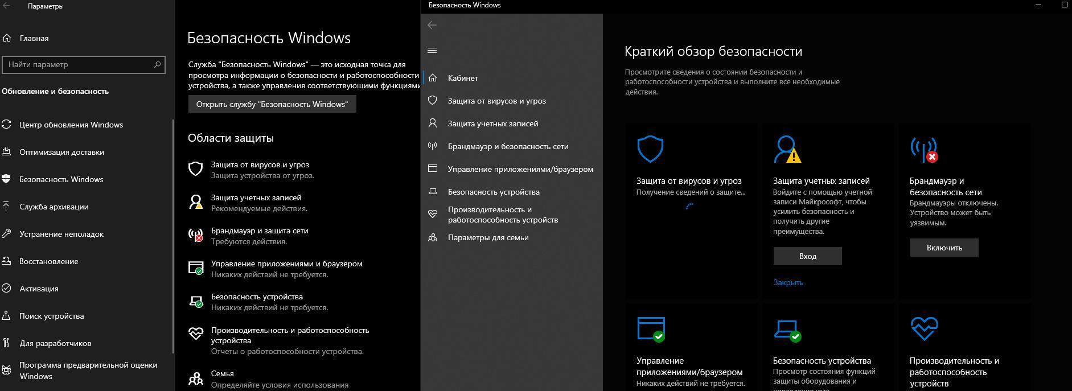Open 'Производительность и работоспособность устройств' in the Security navigation
The height and width of the screenshot is (391, 1072).
tap(503, 215)
